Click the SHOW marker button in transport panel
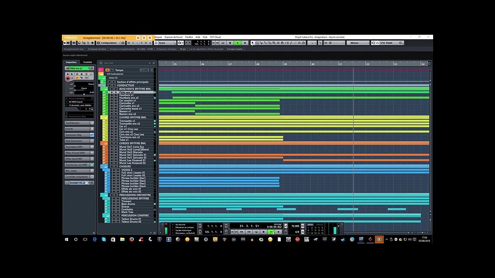495x278 pixels. (310, 225)
